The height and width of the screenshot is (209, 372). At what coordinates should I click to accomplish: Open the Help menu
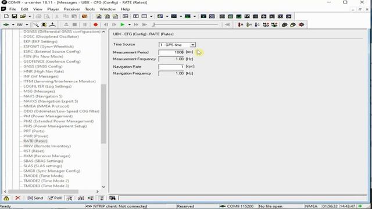pos(125,9)
